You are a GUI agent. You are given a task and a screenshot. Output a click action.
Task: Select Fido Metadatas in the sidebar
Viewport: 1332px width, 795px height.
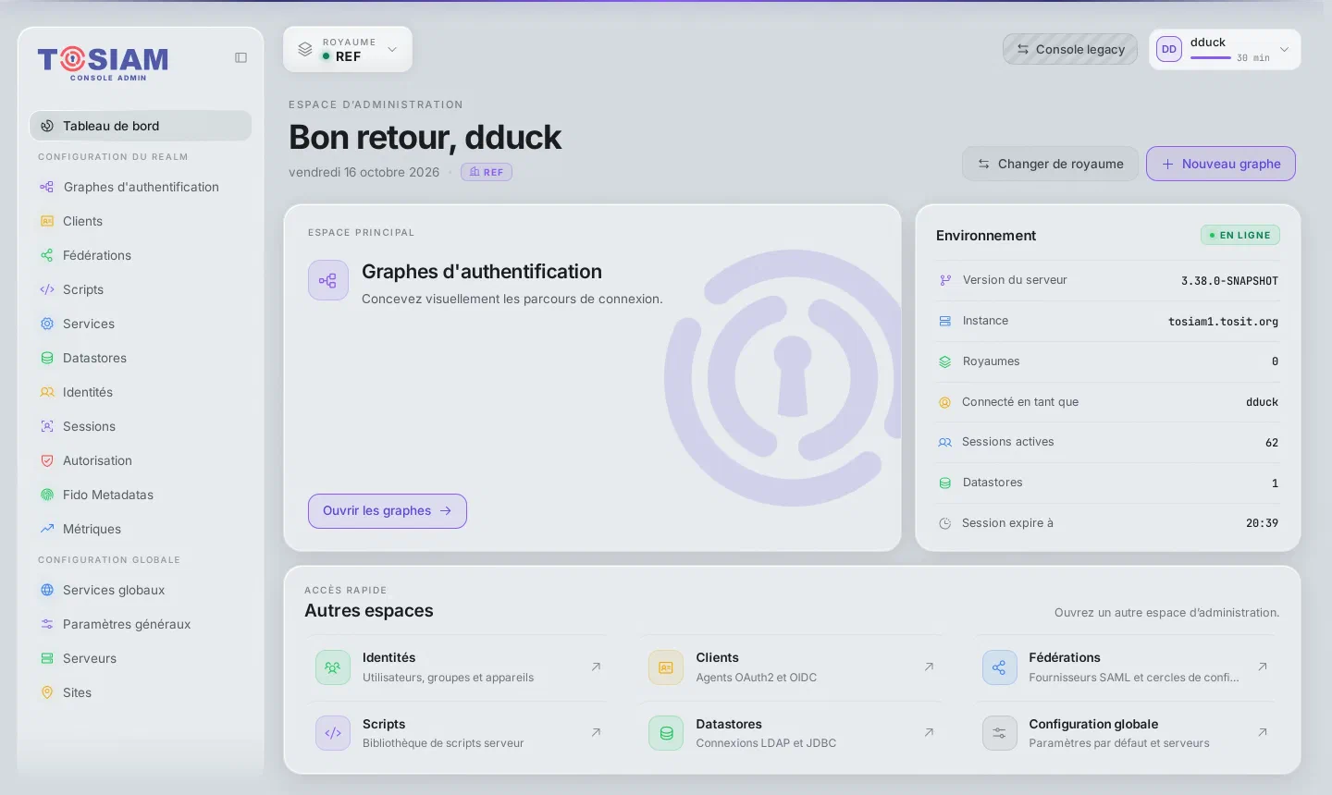(x=141, y=495)
